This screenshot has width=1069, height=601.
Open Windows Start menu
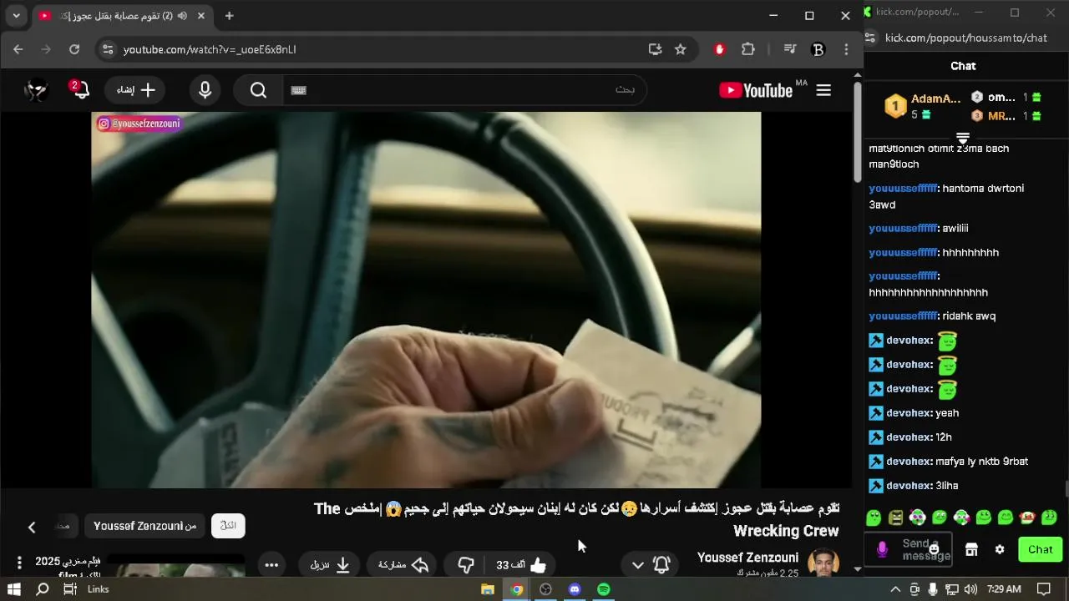coord(14,589)
